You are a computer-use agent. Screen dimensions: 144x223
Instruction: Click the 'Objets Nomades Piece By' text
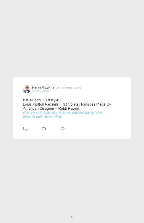(89, 104)
